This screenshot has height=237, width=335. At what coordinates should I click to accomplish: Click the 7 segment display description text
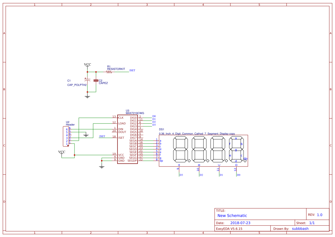click(197, 134)
